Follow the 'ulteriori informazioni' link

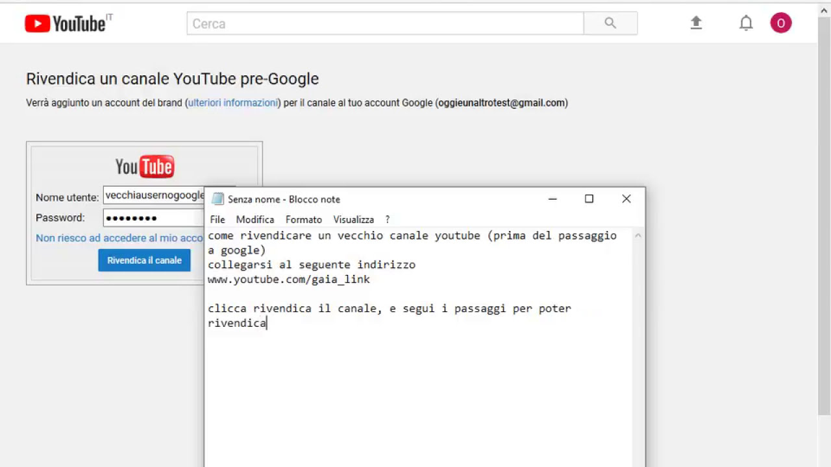point(233,102)
